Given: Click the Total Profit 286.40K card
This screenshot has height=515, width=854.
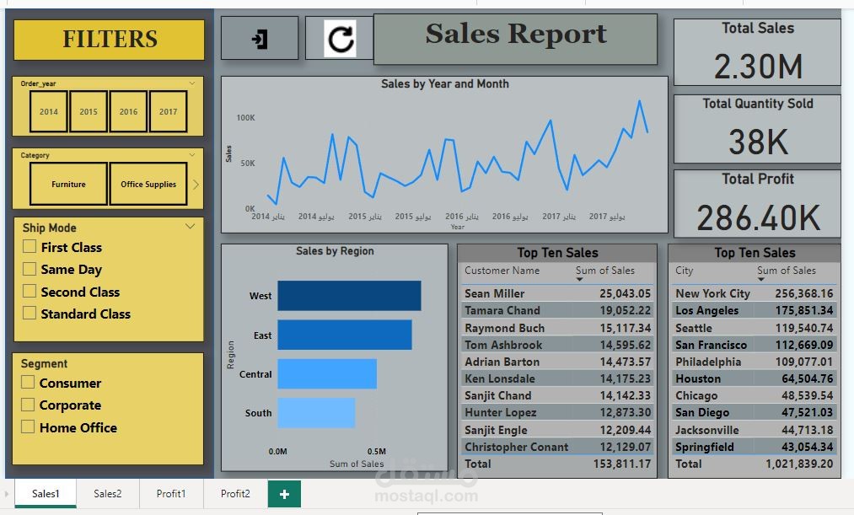Looking at the screenshot, I should 757,204.
